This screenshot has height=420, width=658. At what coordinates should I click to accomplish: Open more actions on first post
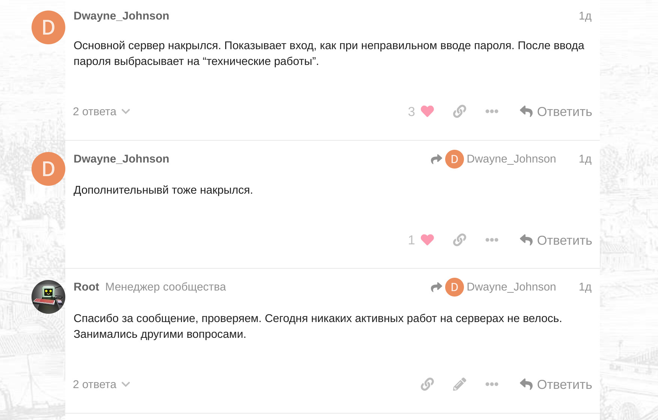[x=492, y=111]
